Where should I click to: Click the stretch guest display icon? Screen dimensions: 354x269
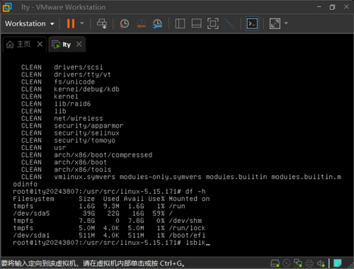coord(275,23)
